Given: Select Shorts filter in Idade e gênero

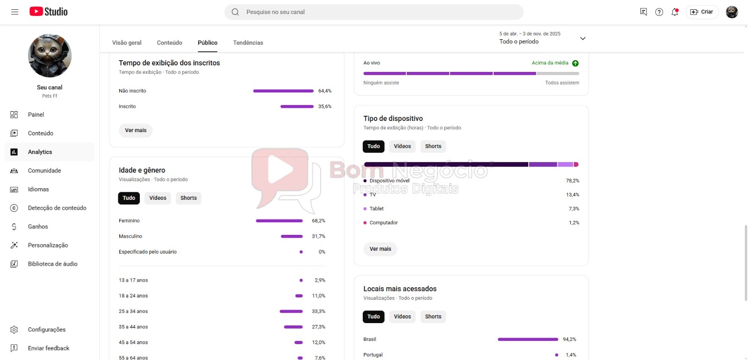Looking at the screenshot, I should tap(188, 198).
